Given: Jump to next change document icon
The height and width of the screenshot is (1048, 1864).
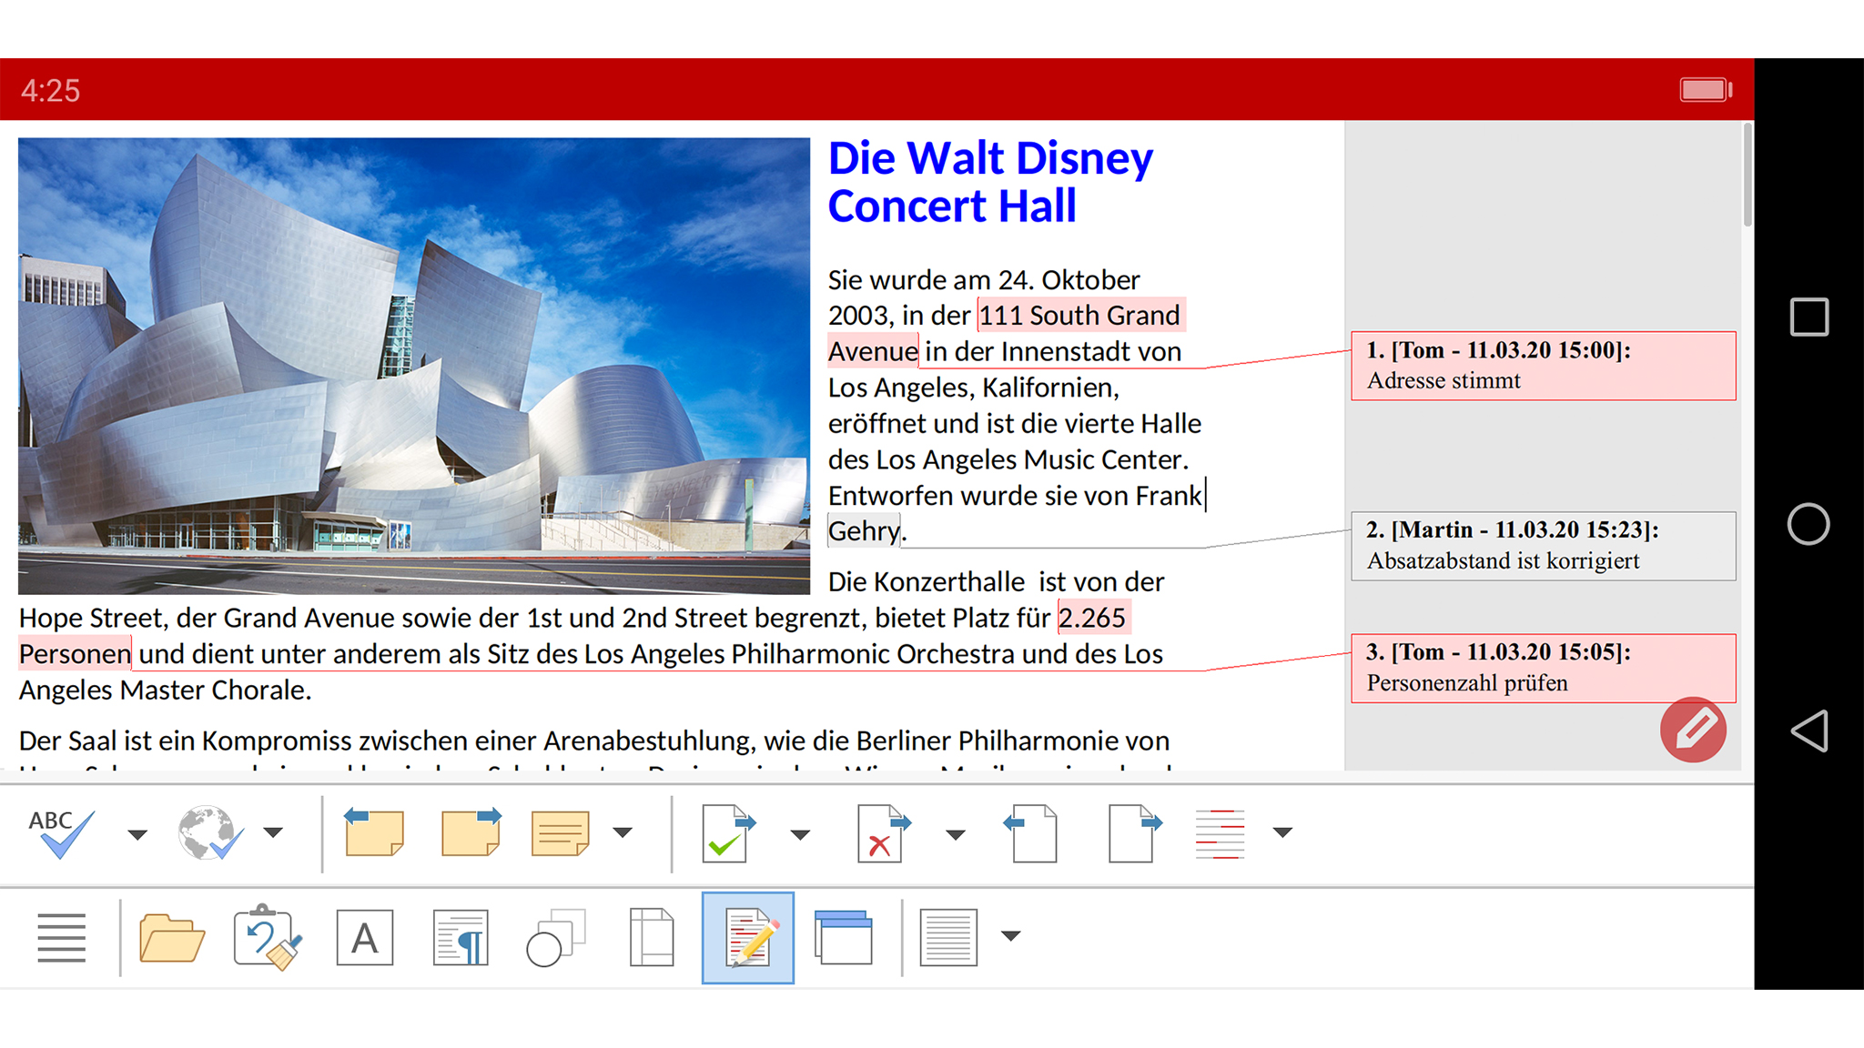Looking at the screenshot, I should 1134,832.
